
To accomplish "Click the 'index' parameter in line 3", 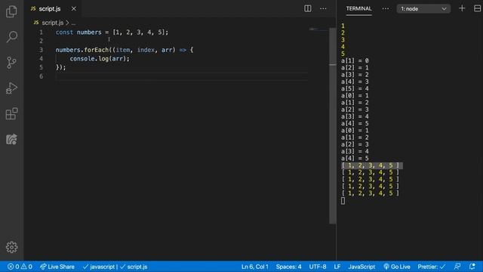I will coord(146,50).
